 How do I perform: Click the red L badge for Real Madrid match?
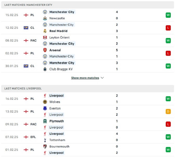[168, 28]
